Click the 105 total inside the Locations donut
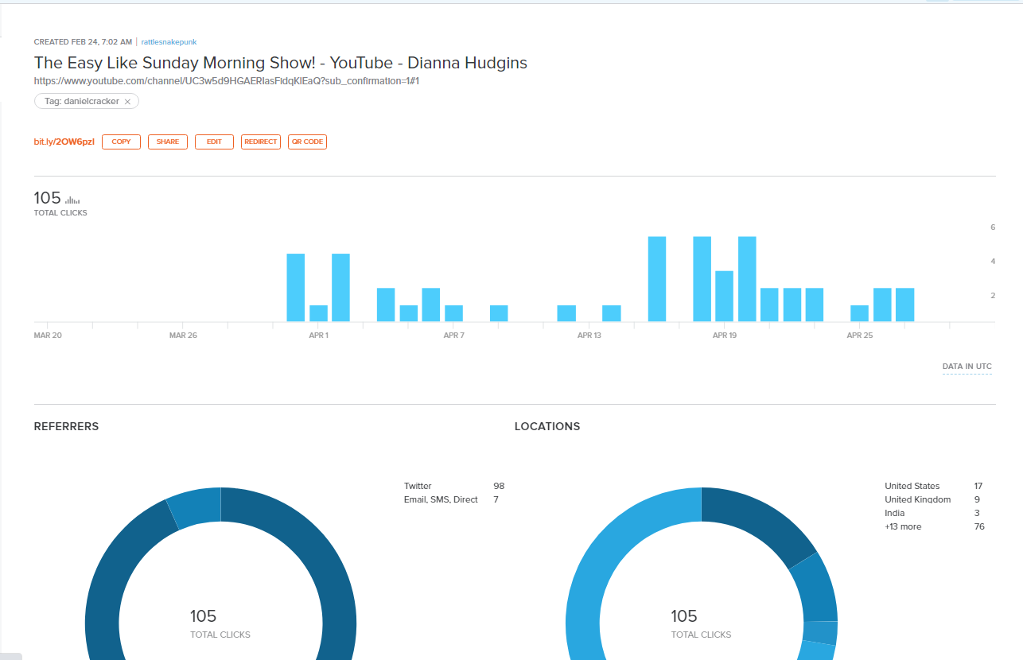This screenshot has height=660, width=1023. coord(684,616)
